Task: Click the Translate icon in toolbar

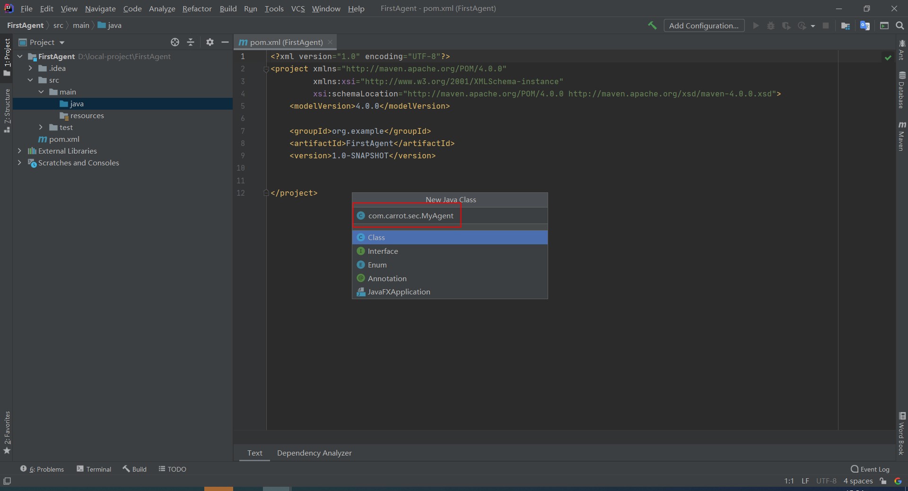Action: 865,26
